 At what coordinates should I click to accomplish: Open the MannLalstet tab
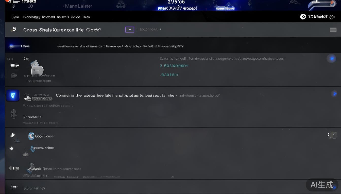coord(78,6)
